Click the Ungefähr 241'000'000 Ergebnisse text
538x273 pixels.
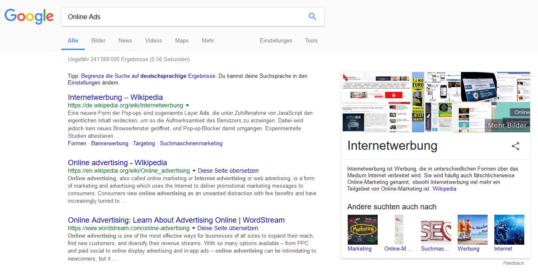click(129, 60)
